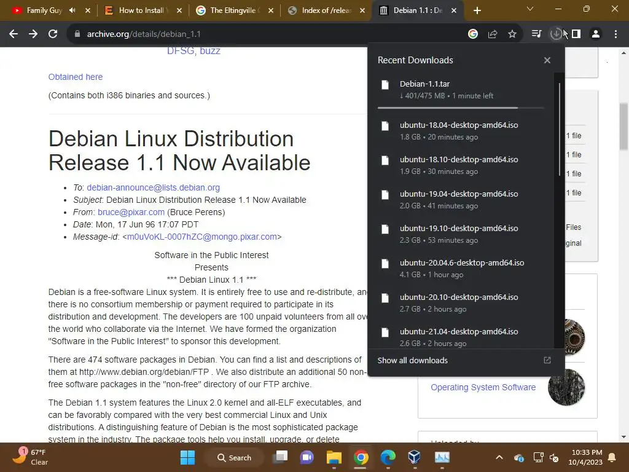This screenshot has width=629, height=472.
Task: Open the DFSG, buzz link
Action: pos(193,51)
